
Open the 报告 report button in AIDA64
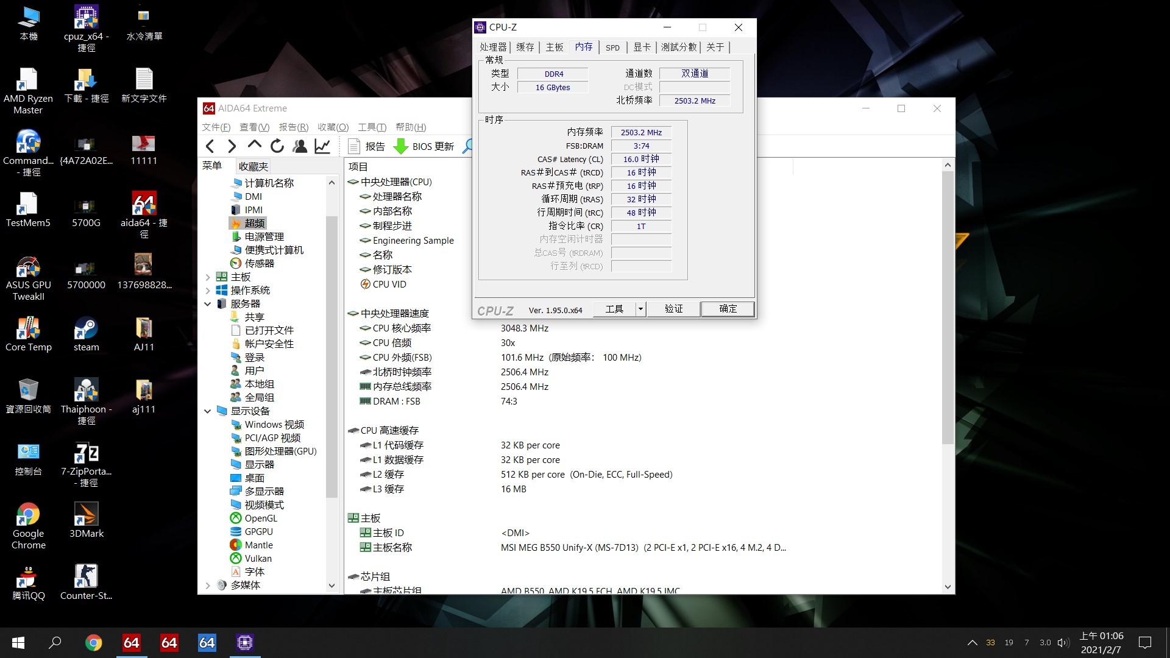(367, 146)
